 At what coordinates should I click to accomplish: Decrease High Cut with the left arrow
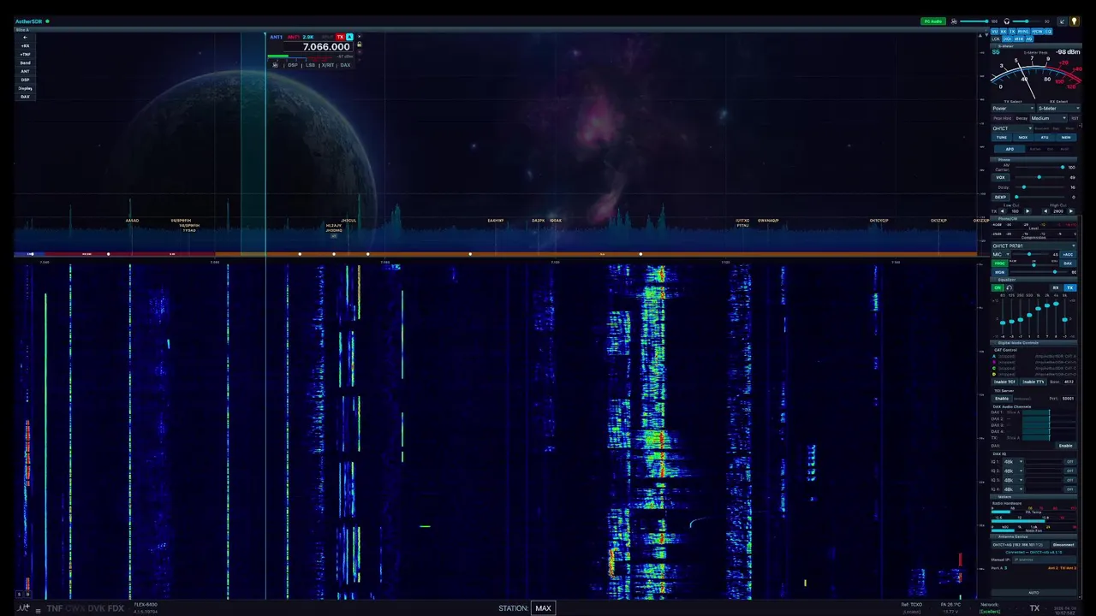(x=1045, y=210)
